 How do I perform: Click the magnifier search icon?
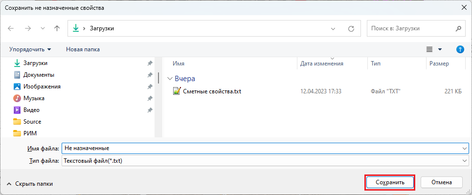click(x=458, y=28)
